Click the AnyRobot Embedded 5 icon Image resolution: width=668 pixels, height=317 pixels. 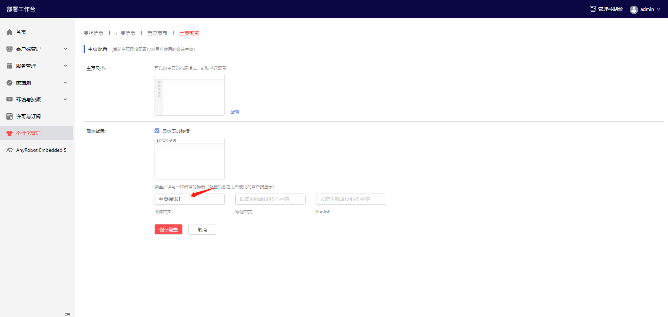coord(9,150)
